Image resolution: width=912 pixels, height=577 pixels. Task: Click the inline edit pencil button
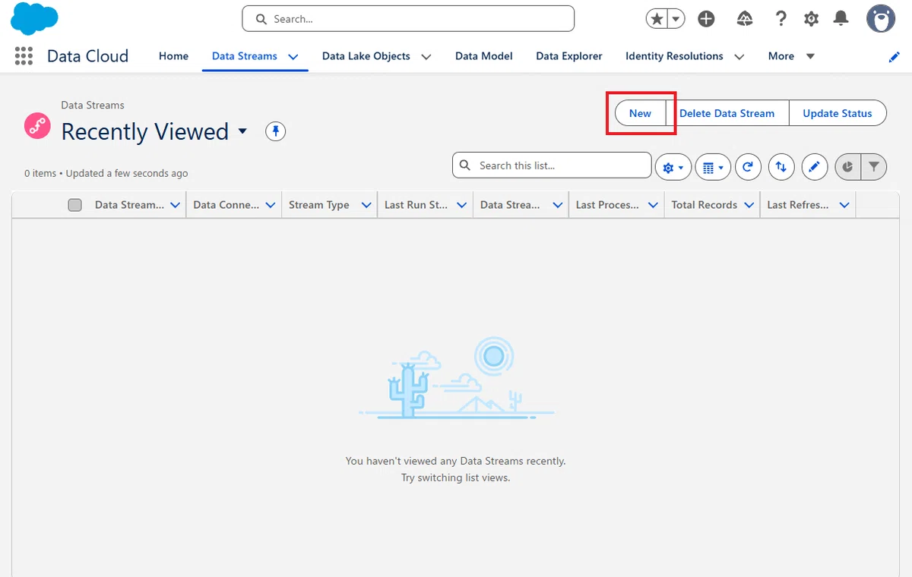click(815, 167)
